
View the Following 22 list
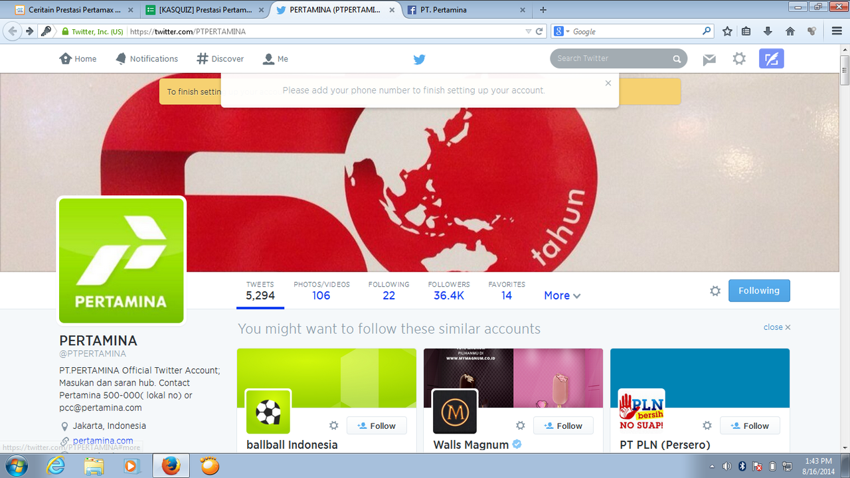coord(388,291)
